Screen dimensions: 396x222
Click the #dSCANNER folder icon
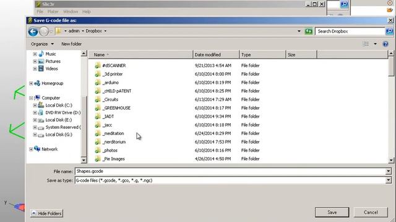click(x=98, y=65)
